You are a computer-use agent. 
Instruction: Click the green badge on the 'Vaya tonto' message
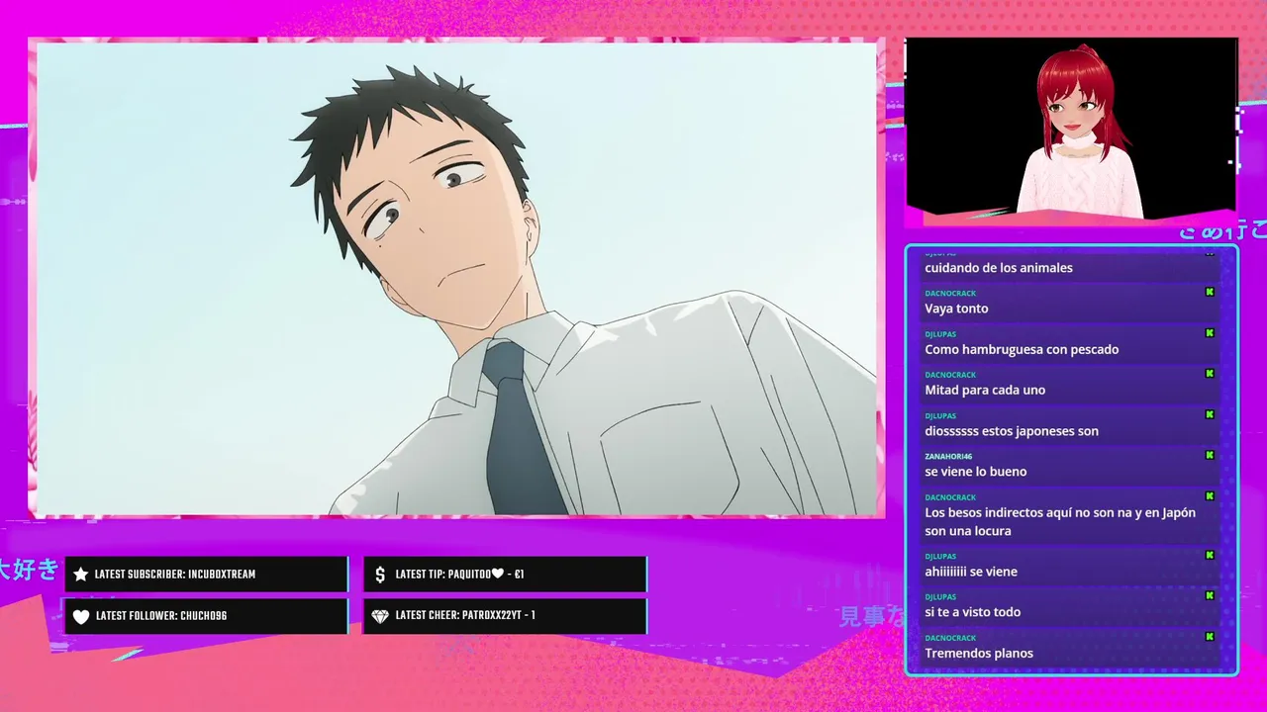point(1210,293)
